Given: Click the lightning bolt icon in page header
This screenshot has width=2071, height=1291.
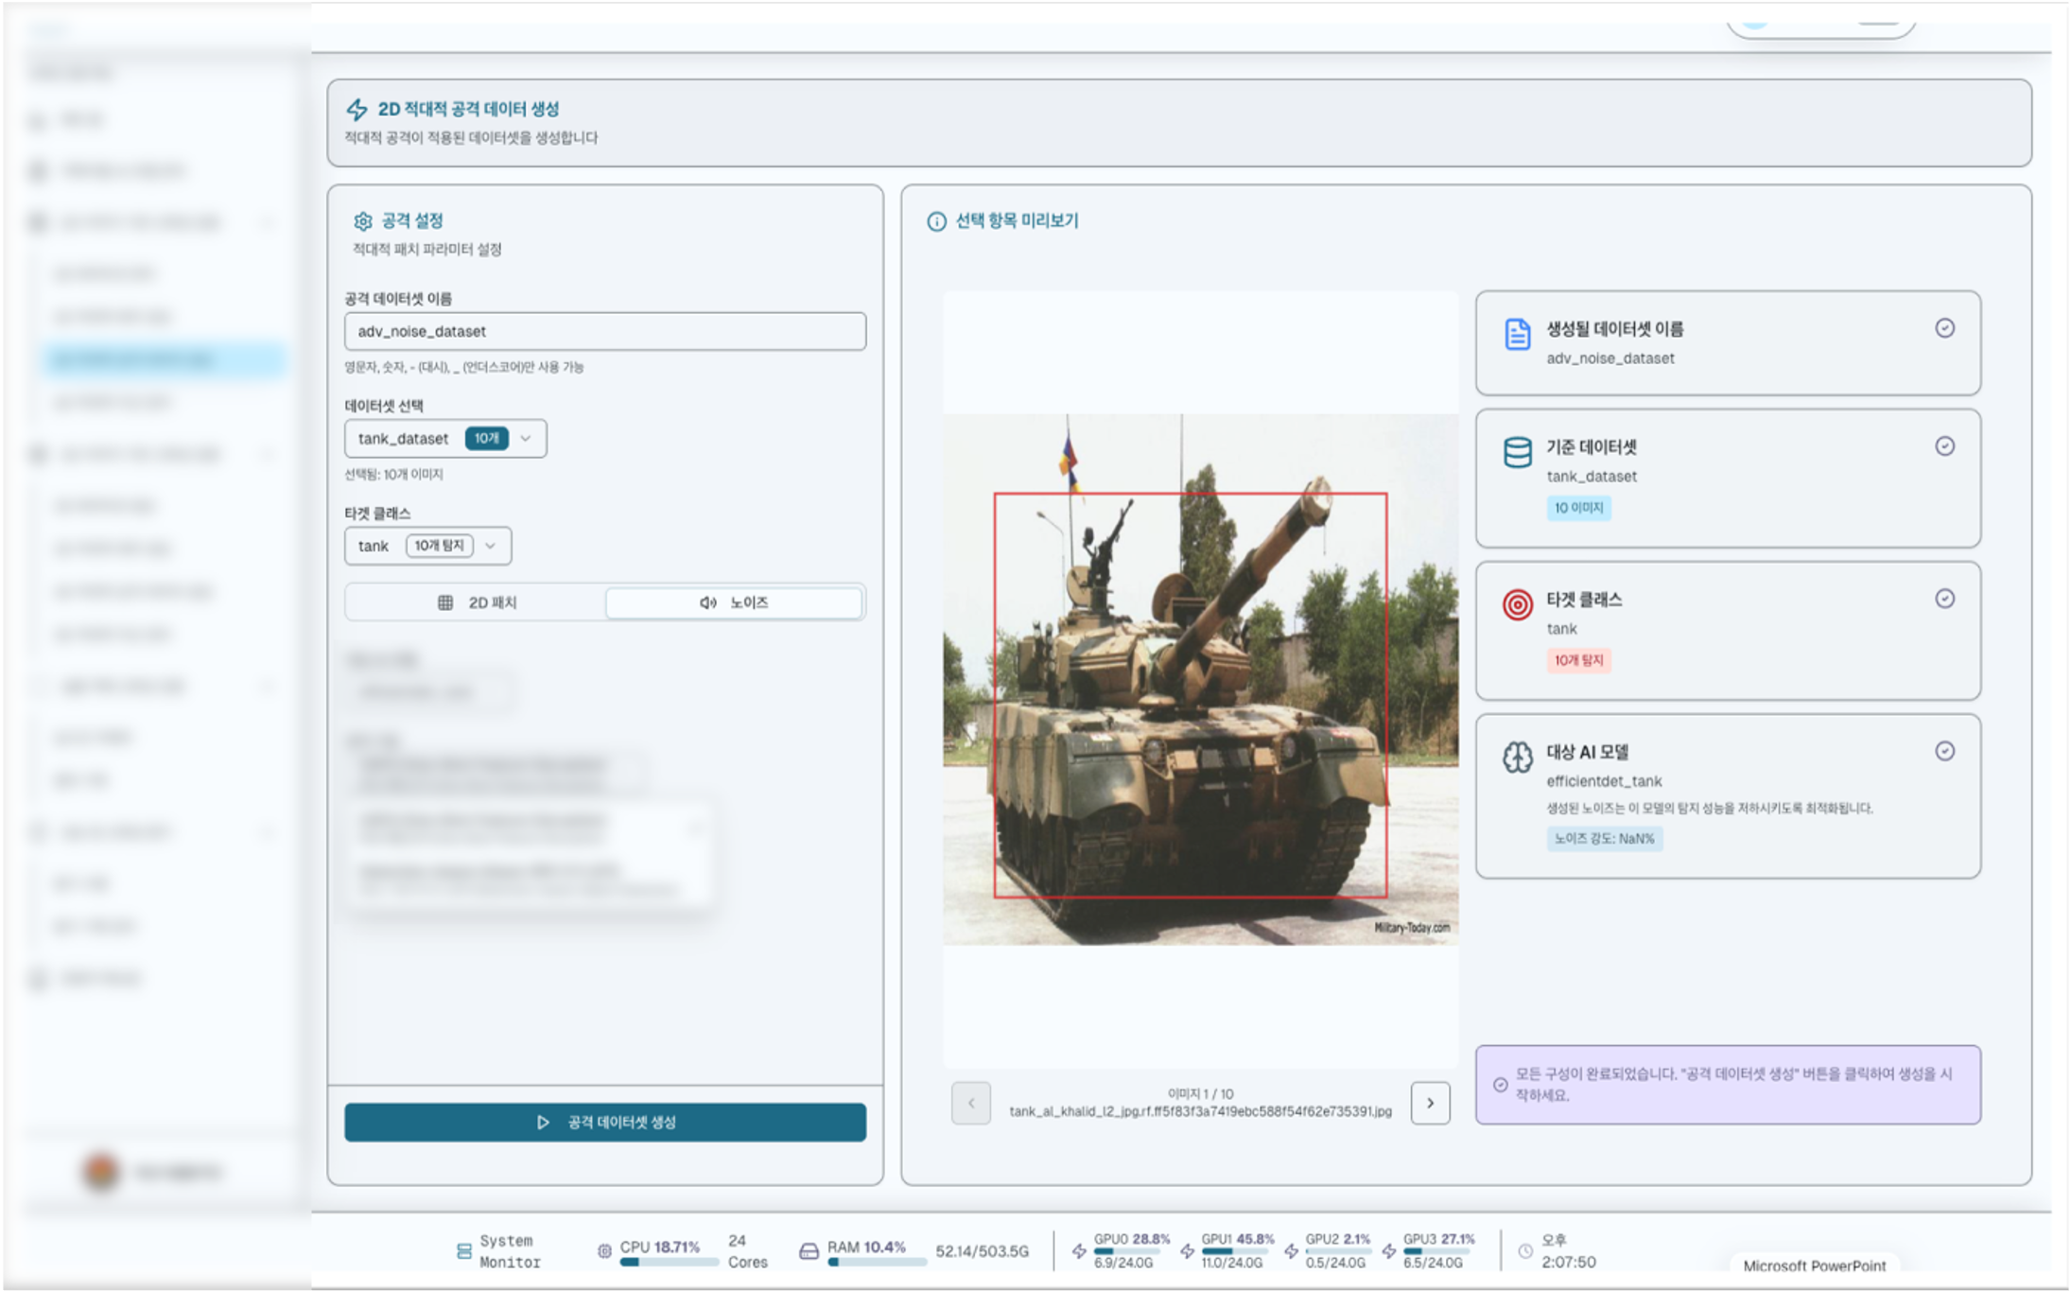Looking at the screenshot, I should pos(357,110).
